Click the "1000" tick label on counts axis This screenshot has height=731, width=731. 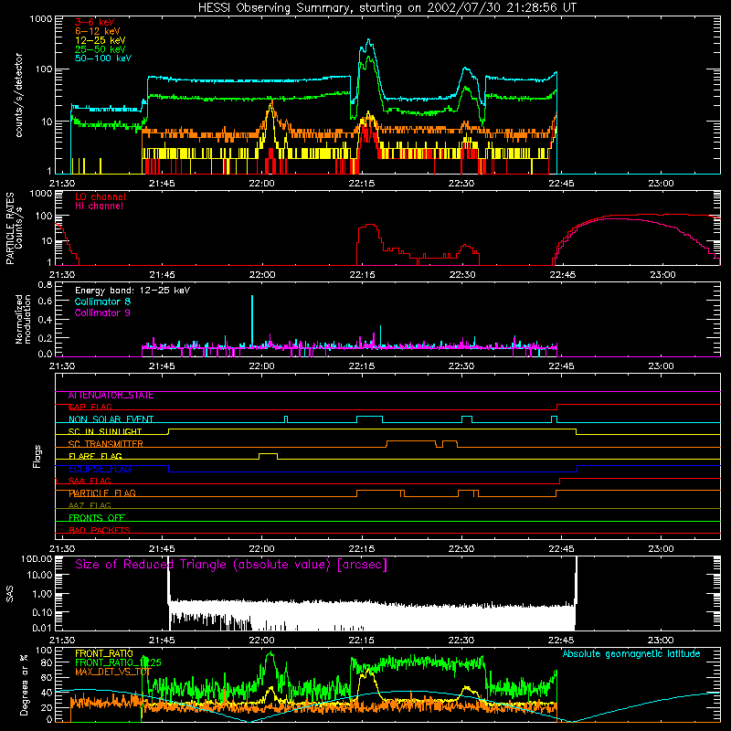40,19
